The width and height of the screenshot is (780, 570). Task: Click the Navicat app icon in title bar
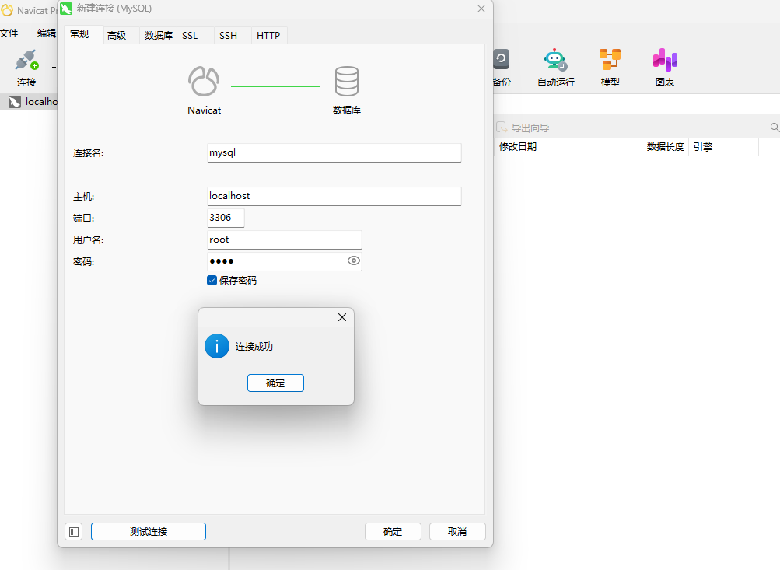point(7,10)
